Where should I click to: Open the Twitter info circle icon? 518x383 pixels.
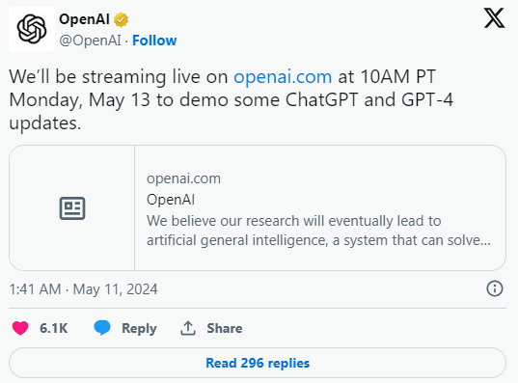coord(495,288)
